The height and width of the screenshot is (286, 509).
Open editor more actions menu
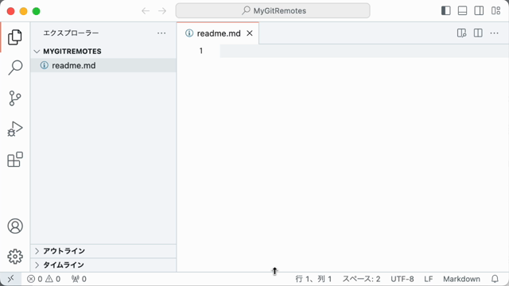point(494,33)
